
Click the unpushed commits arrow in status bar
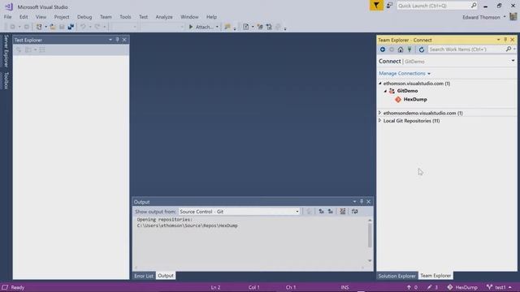click(x=412, y=287)
